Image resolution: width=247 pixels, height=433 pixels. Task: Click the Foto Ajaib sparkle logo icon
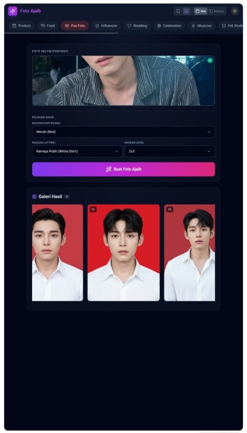point(13,11)
